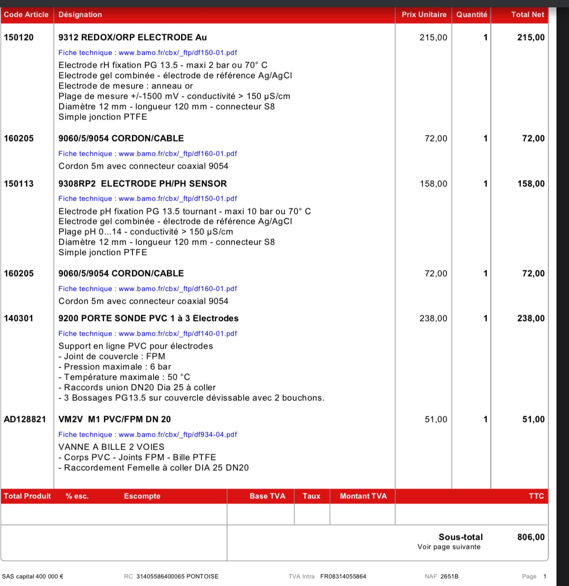Click unit price 238,00

coord(434,318)
